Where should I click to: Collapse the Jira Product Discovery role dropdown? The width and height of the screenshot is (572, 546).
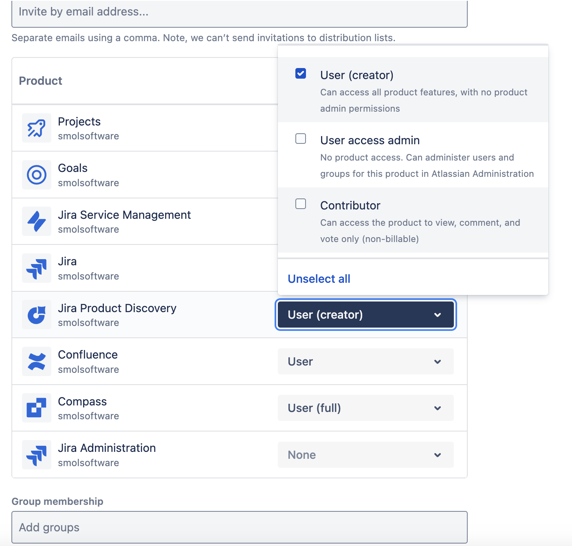[366, 315]
